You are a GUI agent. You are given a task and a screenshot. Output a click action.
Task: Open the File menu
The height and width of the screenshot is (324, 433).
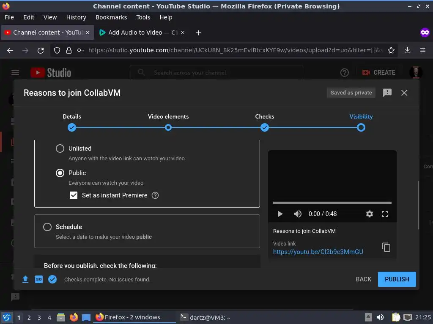9,17
